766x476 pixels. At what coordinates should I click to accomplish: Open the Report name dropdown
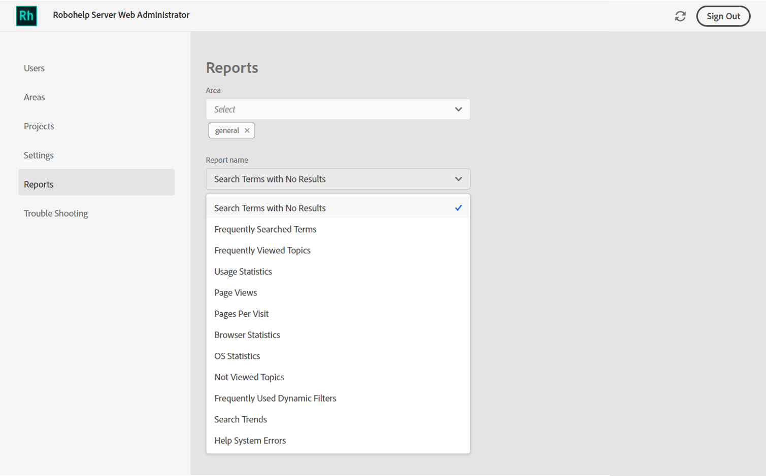pyautogui.click(x=338, y=179)
